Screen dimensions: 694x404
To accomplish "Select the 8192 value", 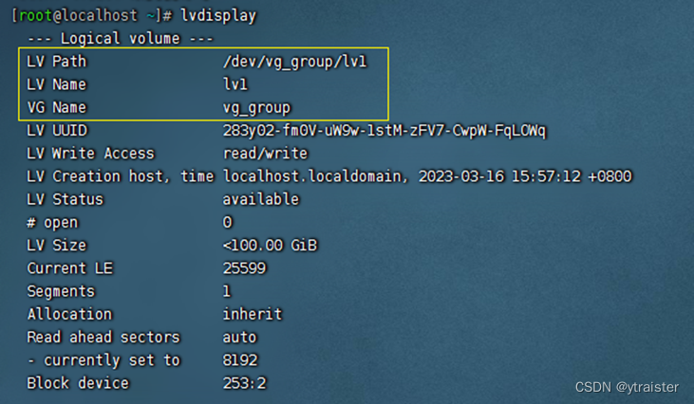I will (x=240, y=360).
